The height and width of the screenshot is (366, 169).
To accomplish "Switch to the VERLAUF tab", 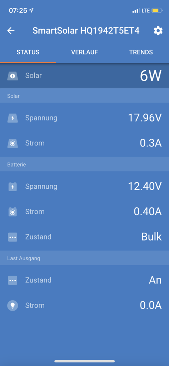I will (84, 52).
